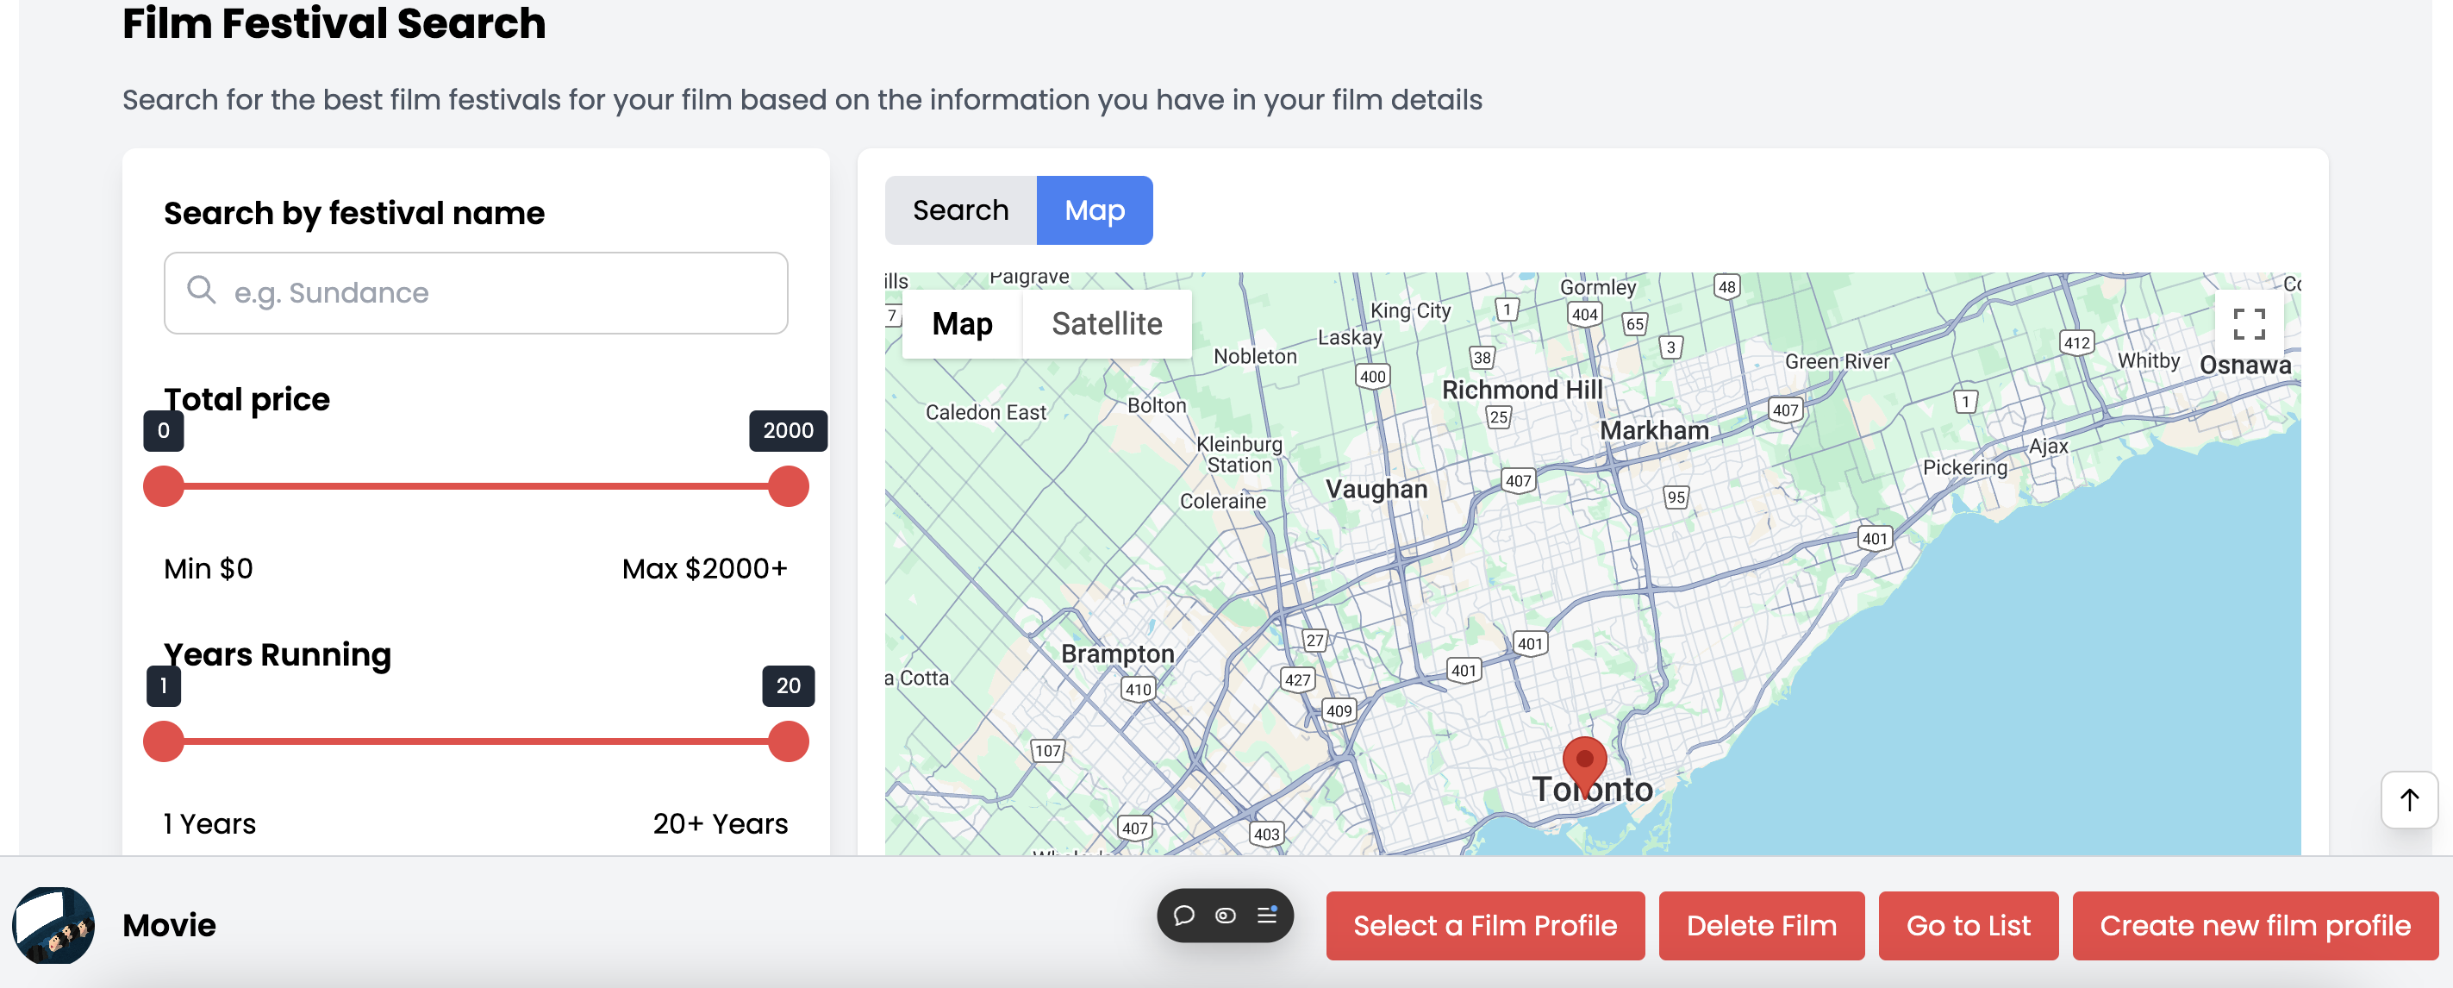Click the 'Laskay' map label
Screen dimensions: 2453x988
(1350, 337)
